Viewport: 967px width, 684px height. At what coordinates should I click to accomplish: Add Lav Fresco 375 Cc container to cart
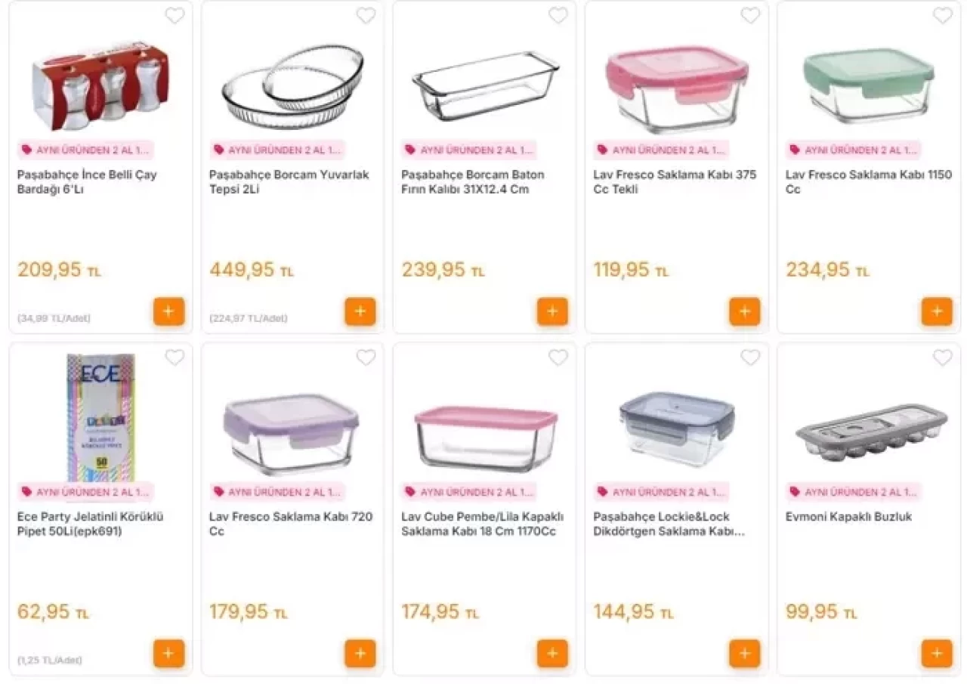[744, 311]
